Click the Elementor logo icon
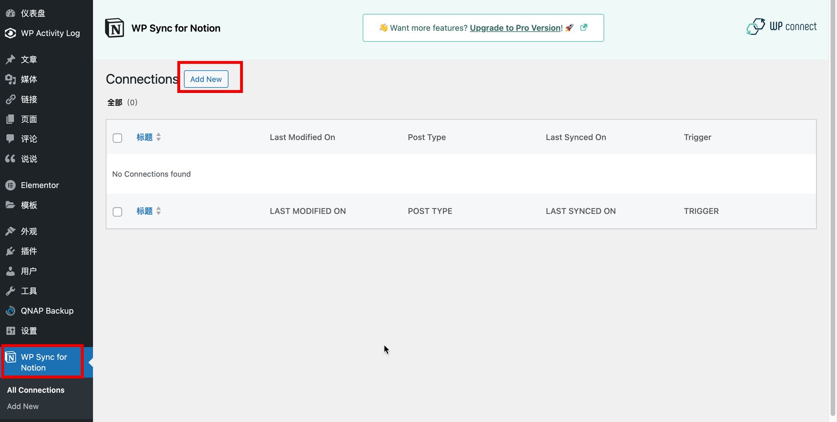 tap(10, 185)
